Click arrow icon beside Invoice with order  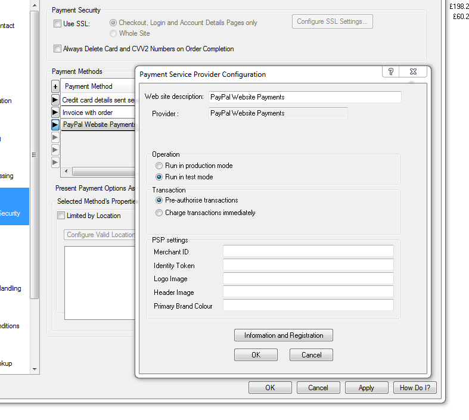click(x=55, y=113)
